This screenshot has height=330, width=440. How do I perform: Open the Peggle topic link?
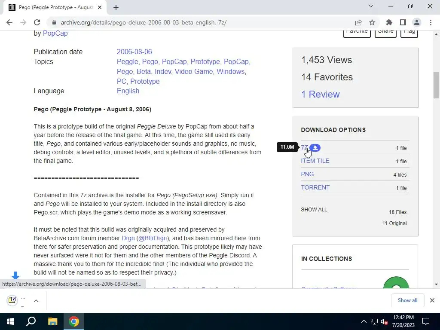coord(128,61)
